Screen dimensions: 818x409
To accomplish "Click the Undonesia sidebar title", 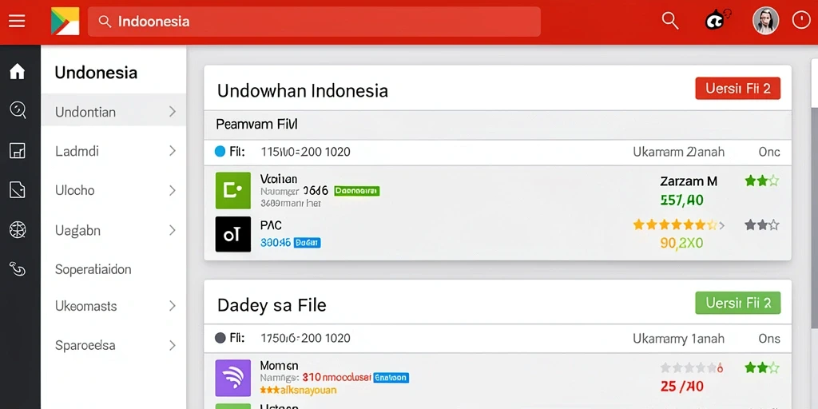I will pyautogui.click(x=96, y=73).
